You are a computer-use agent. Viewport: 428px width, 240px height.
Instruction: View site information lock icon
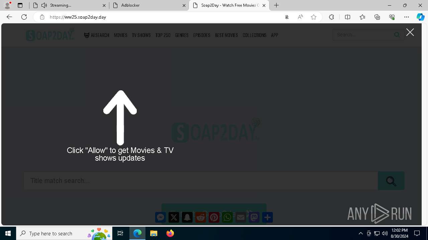pyautogui.click(x=42, y=17)
